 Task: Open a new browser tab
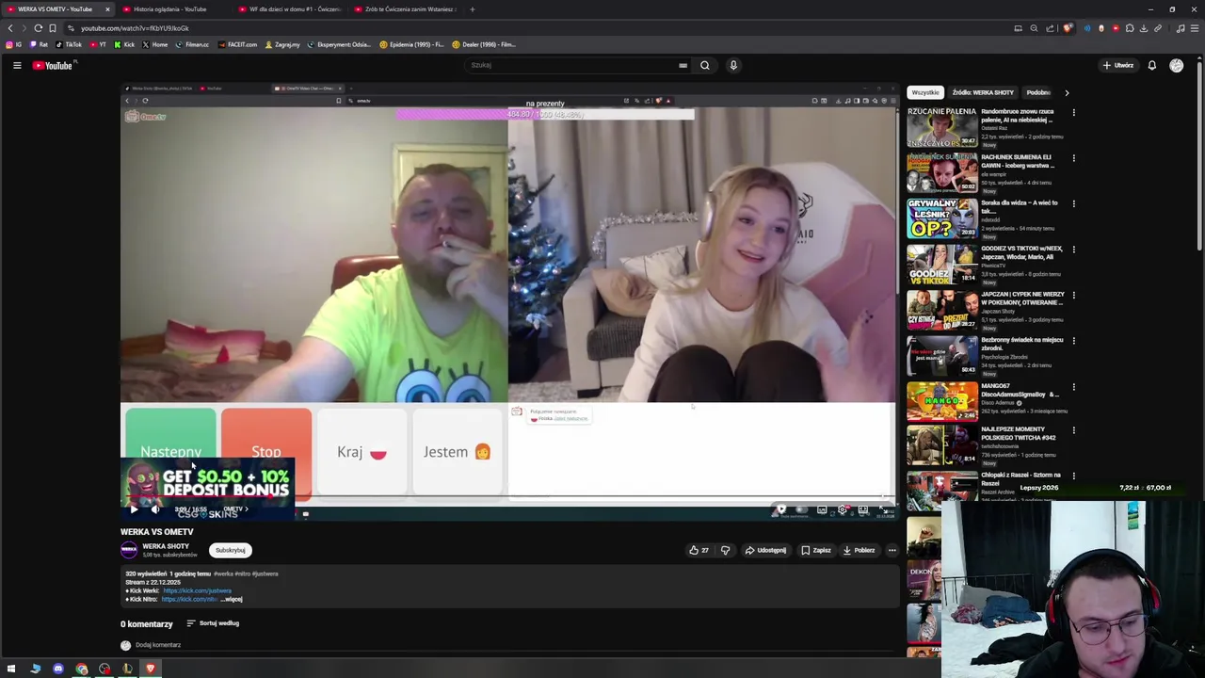(472, 9)
